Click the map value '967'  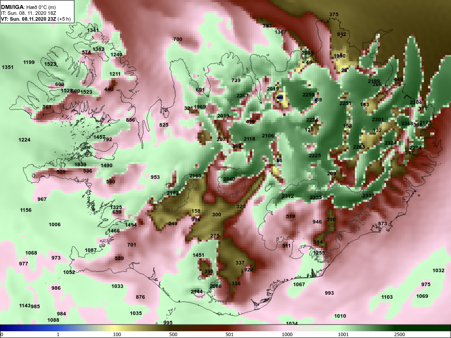click(42, 199)
